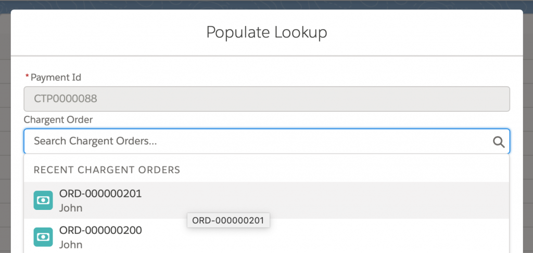Click the teal money icon beside ORD-000000200

point(43,237)
